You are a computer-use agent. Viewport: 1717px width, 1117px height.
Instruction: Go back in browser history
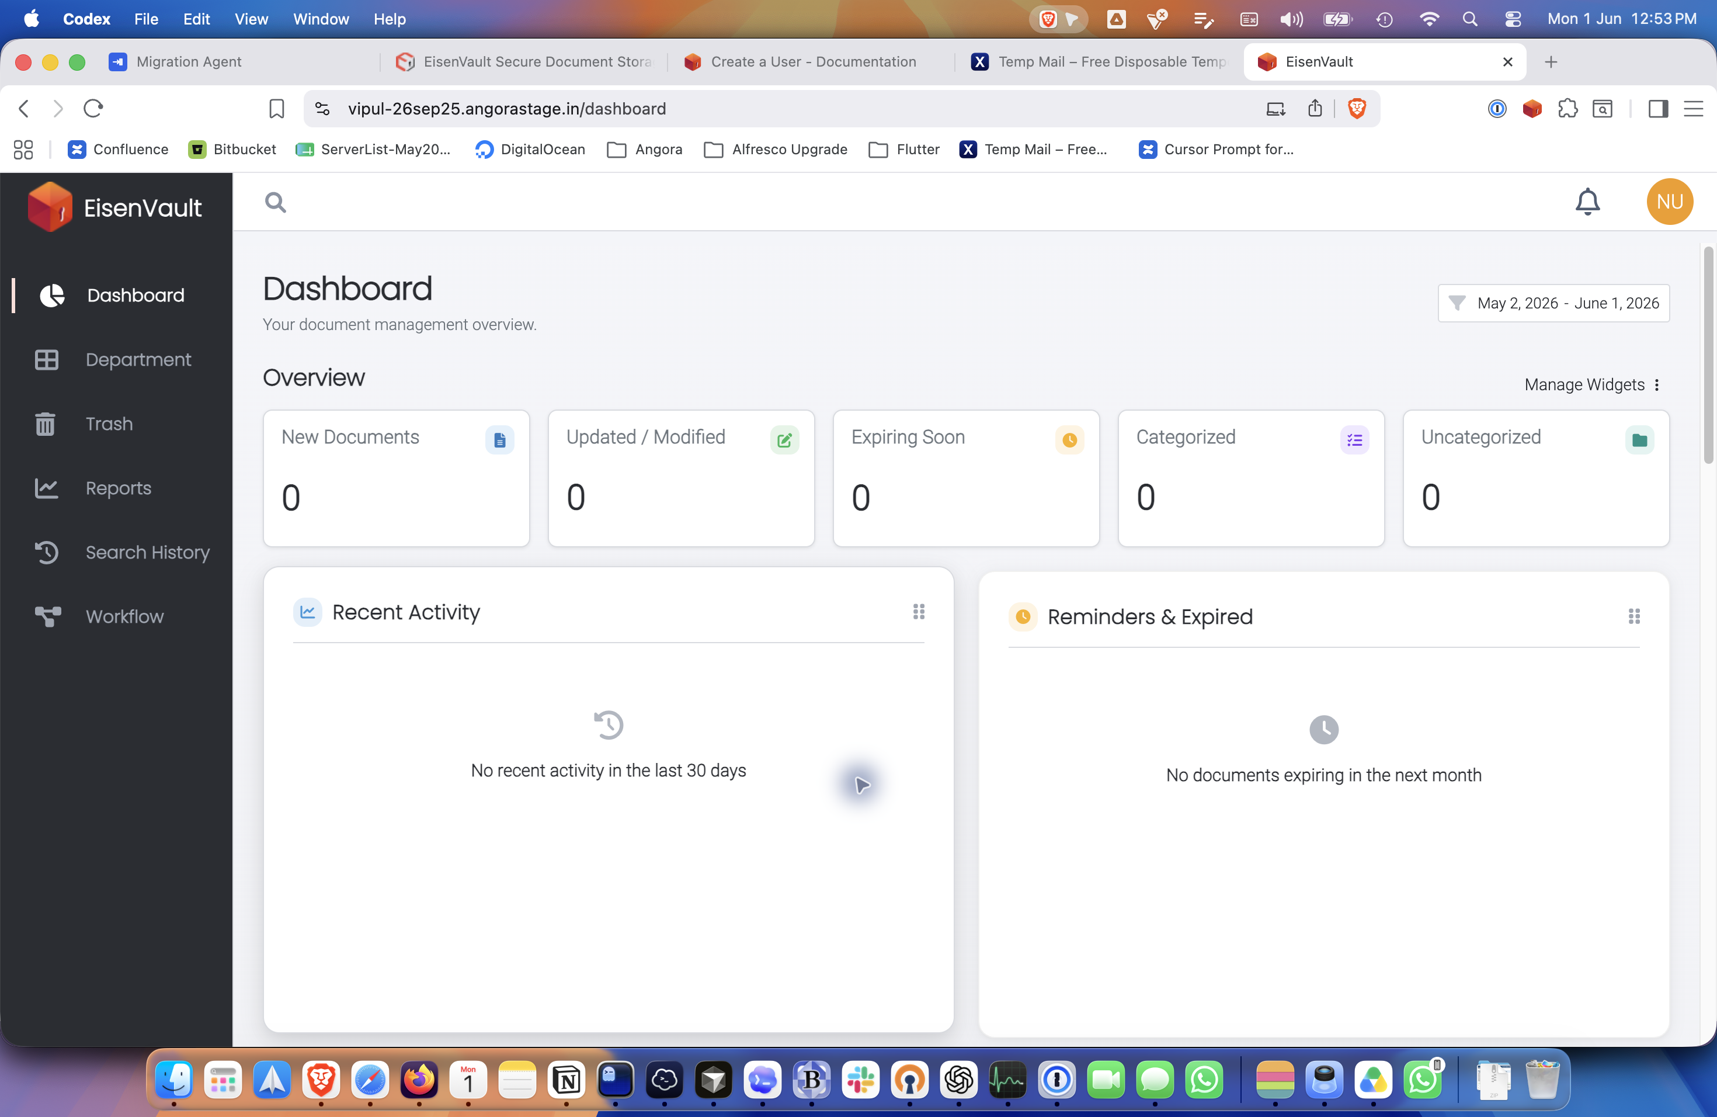point(24,108)
